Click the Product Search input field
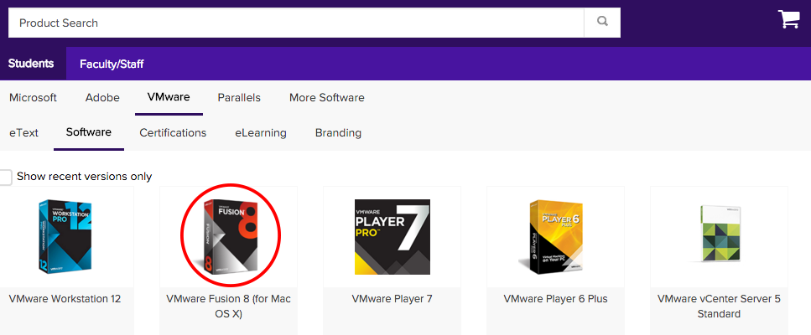This screenshot has height=335, width=811. tap(295, 23)
